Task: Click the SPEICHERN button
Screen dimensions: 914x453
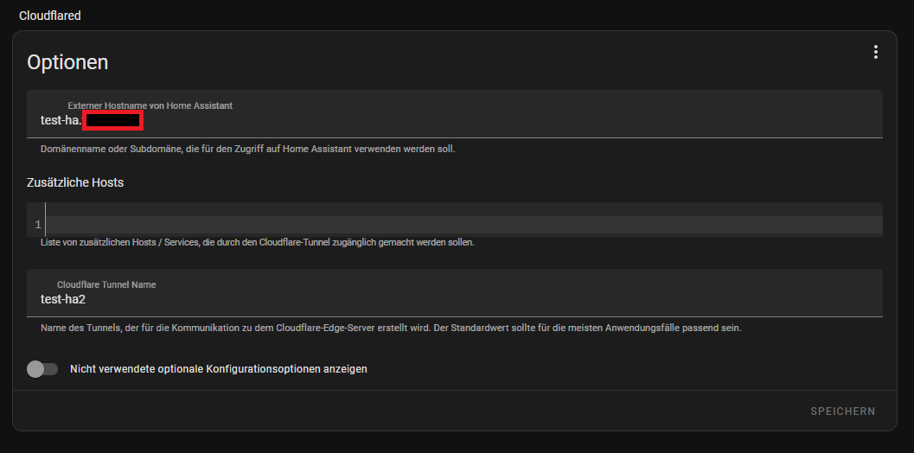Action: (842, 412)
